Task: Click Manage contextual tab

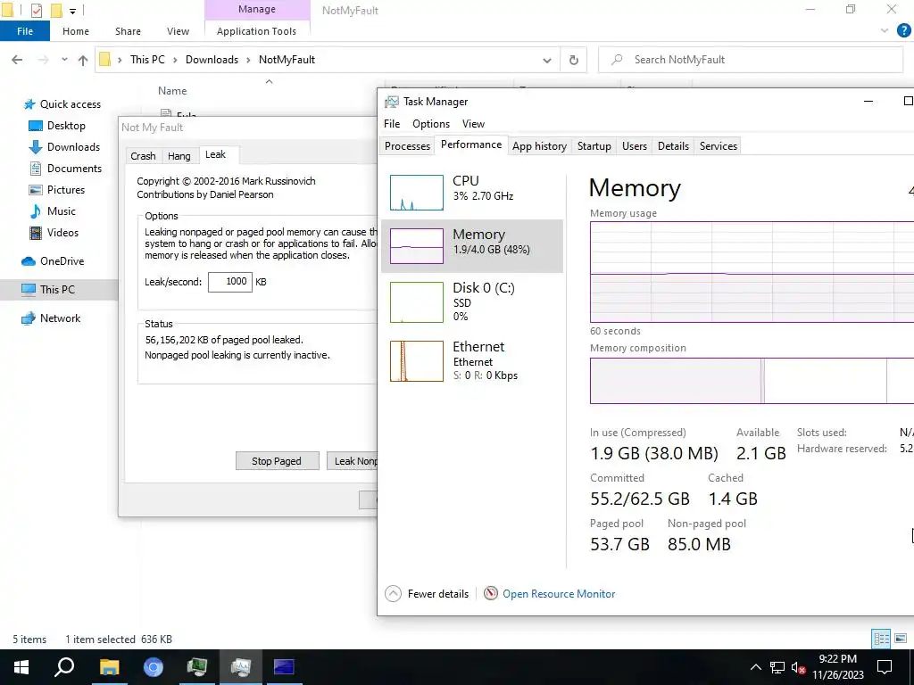Action: pos(256,9)
